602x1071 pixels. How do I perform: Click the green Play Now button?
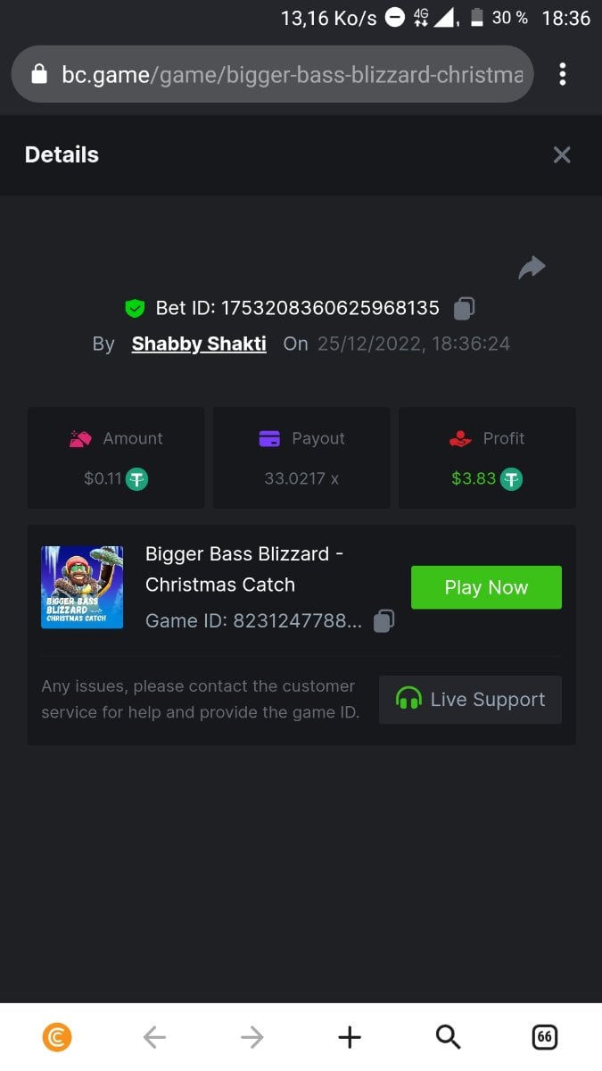(x=486, y=587)
